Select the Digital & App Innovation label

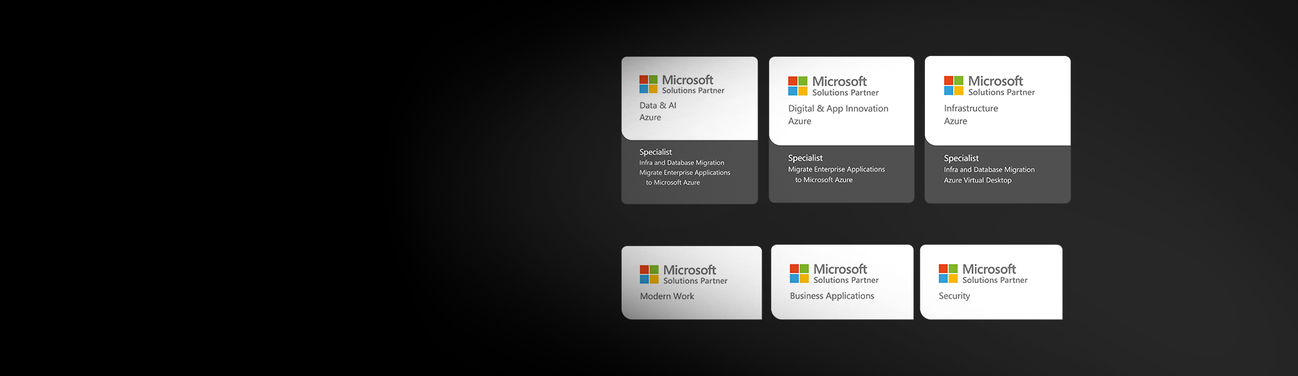(838, 109)
